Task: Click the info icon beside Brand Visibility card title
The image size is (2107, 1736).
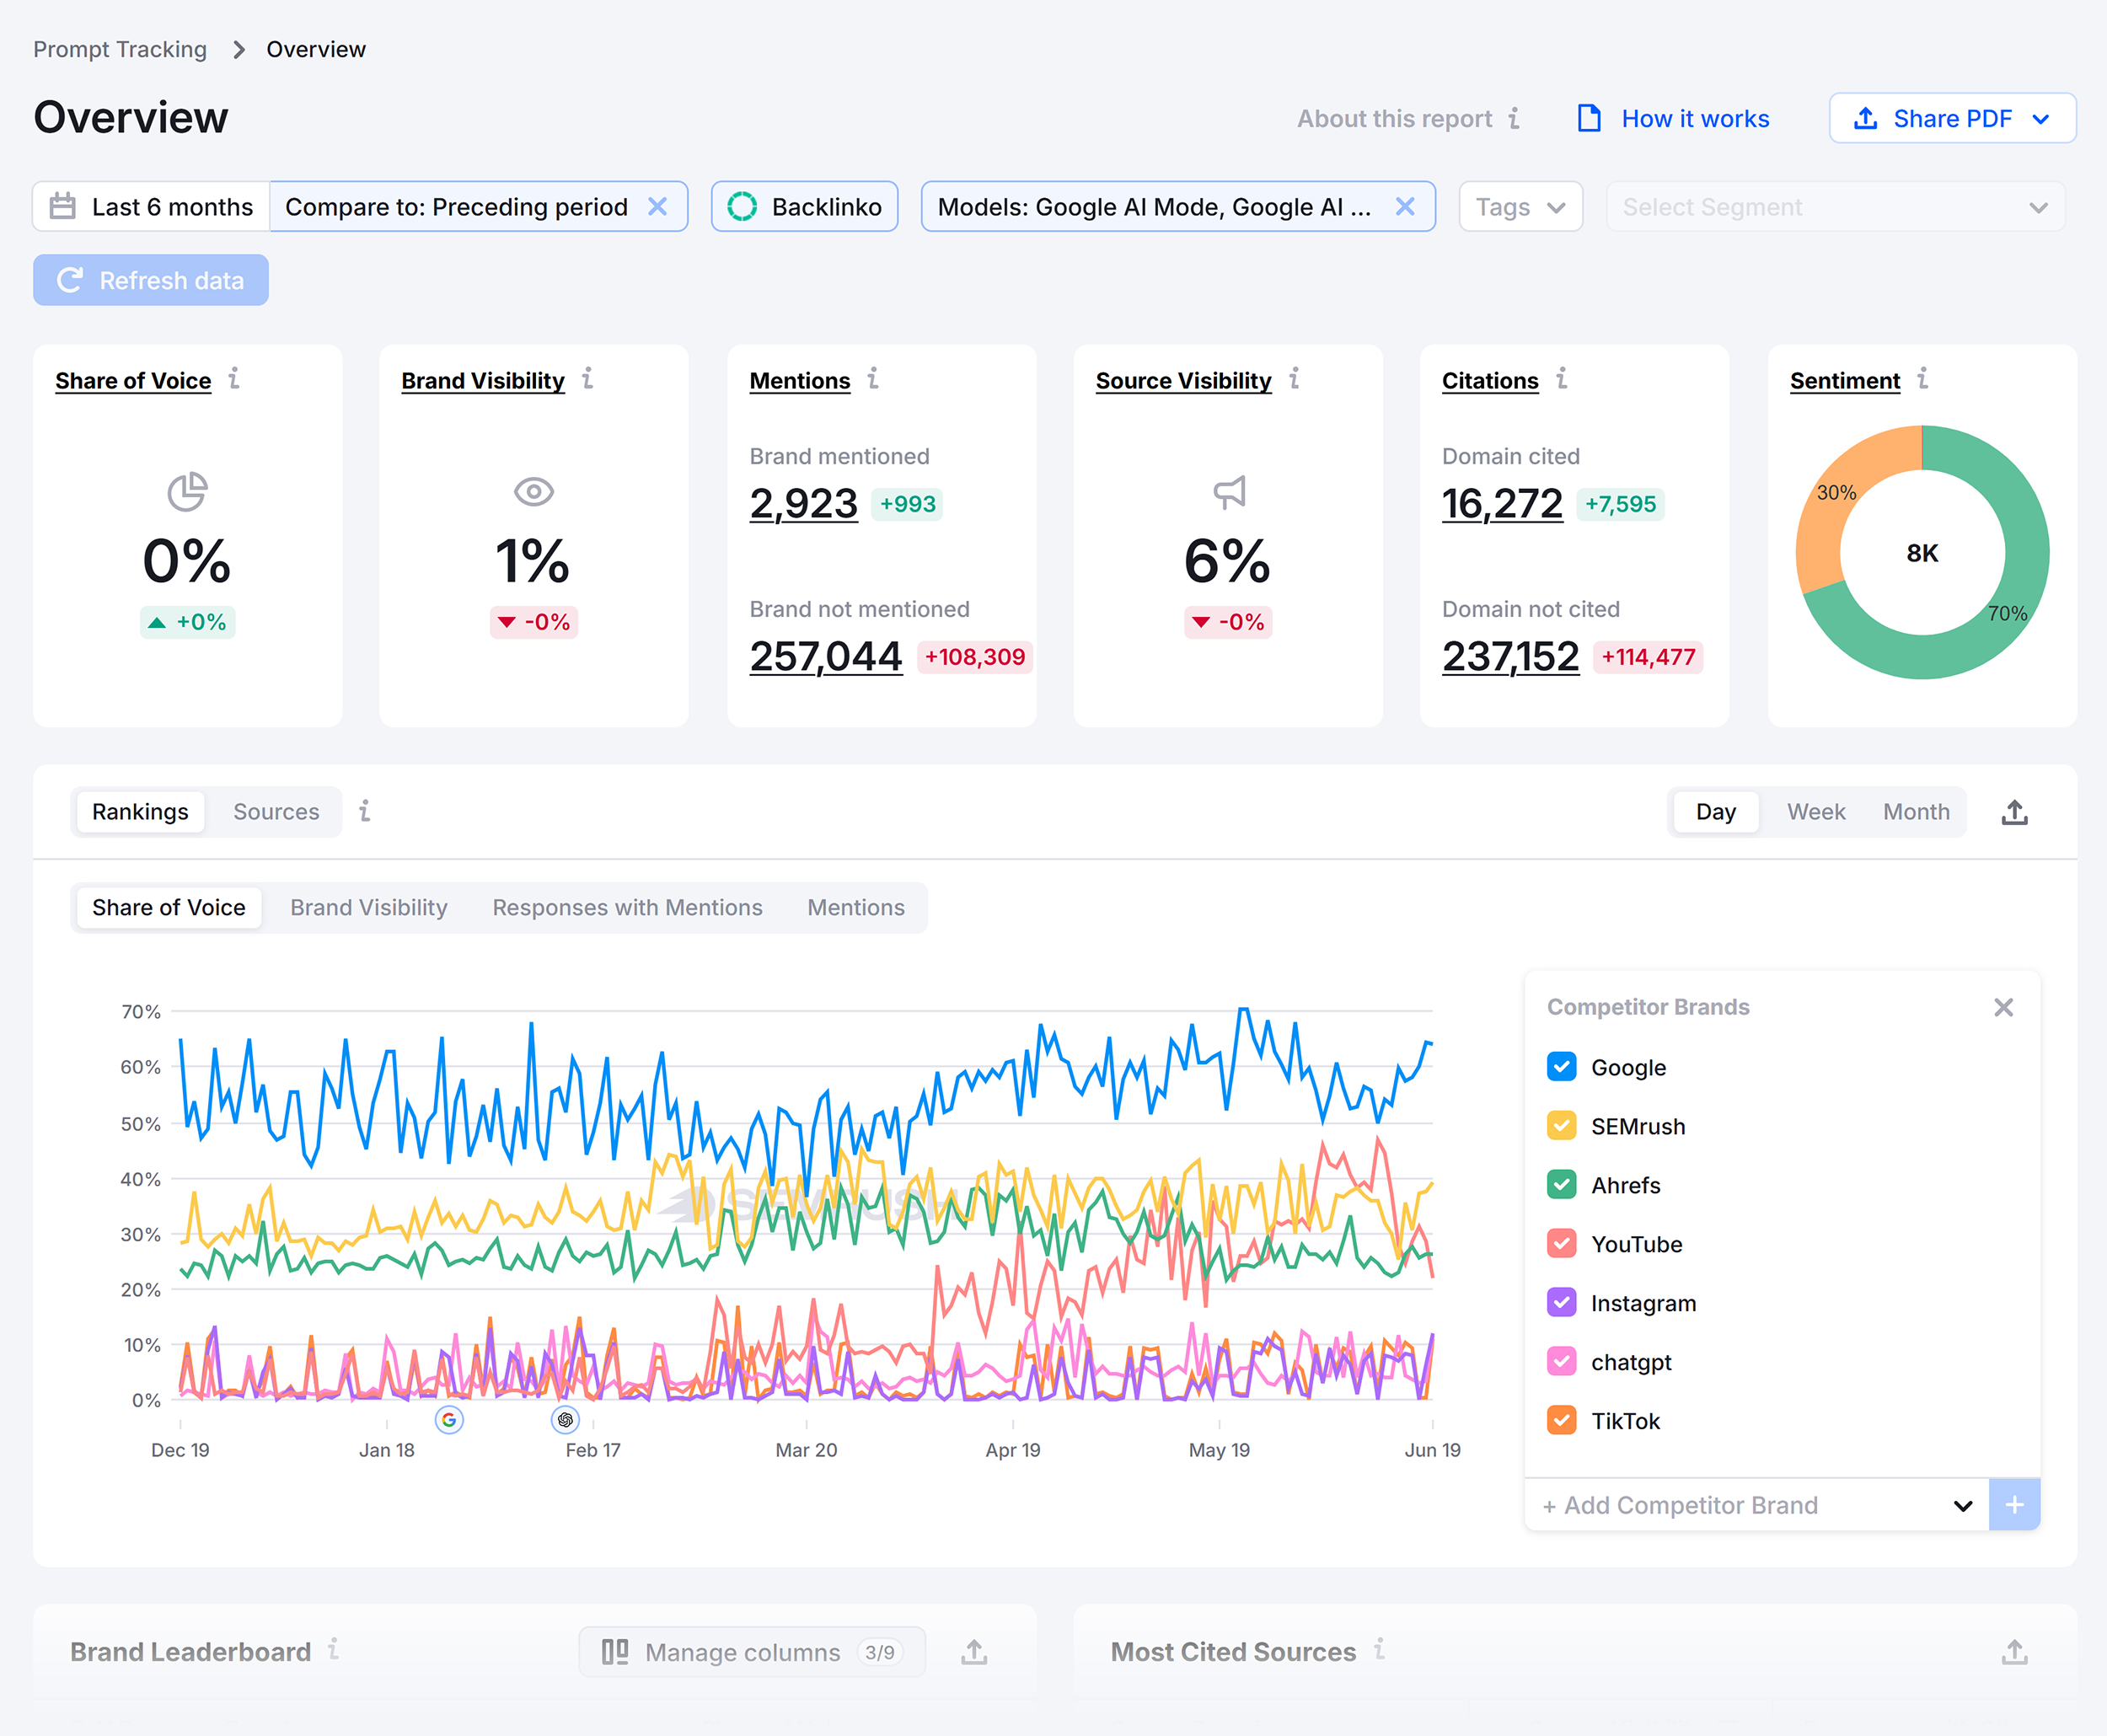Action: pos(588,378)
